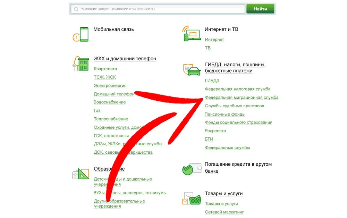
Task: Select the Электроэнергия link
Action: [x=110, y=85]
